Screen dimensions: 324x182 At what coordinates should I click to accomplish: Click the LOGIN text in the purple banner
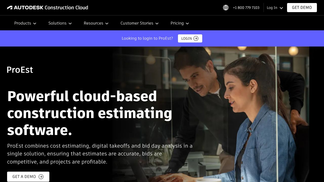click(x=187, y=38)
